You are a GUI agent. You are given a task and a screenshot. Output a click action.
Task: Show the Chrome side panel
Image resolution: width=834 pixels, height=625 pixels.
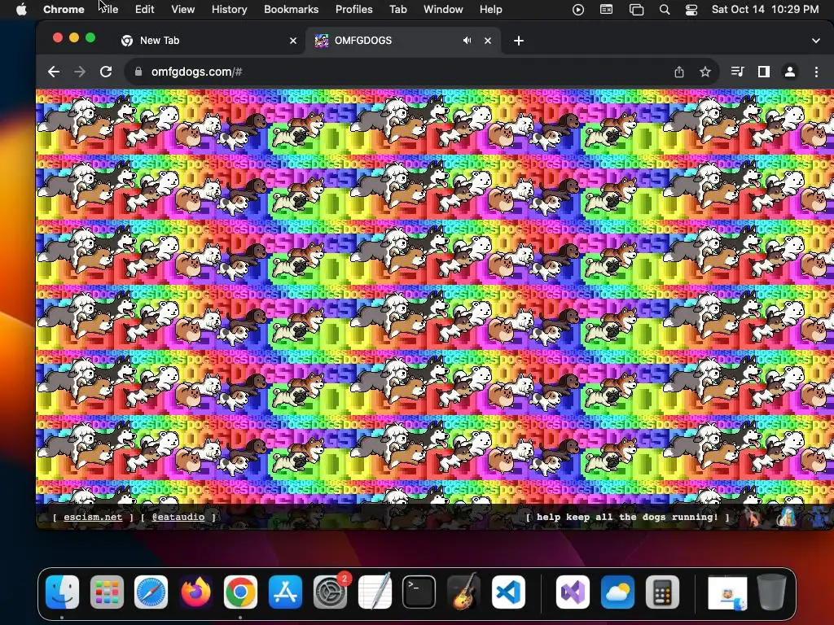(764, 72)
